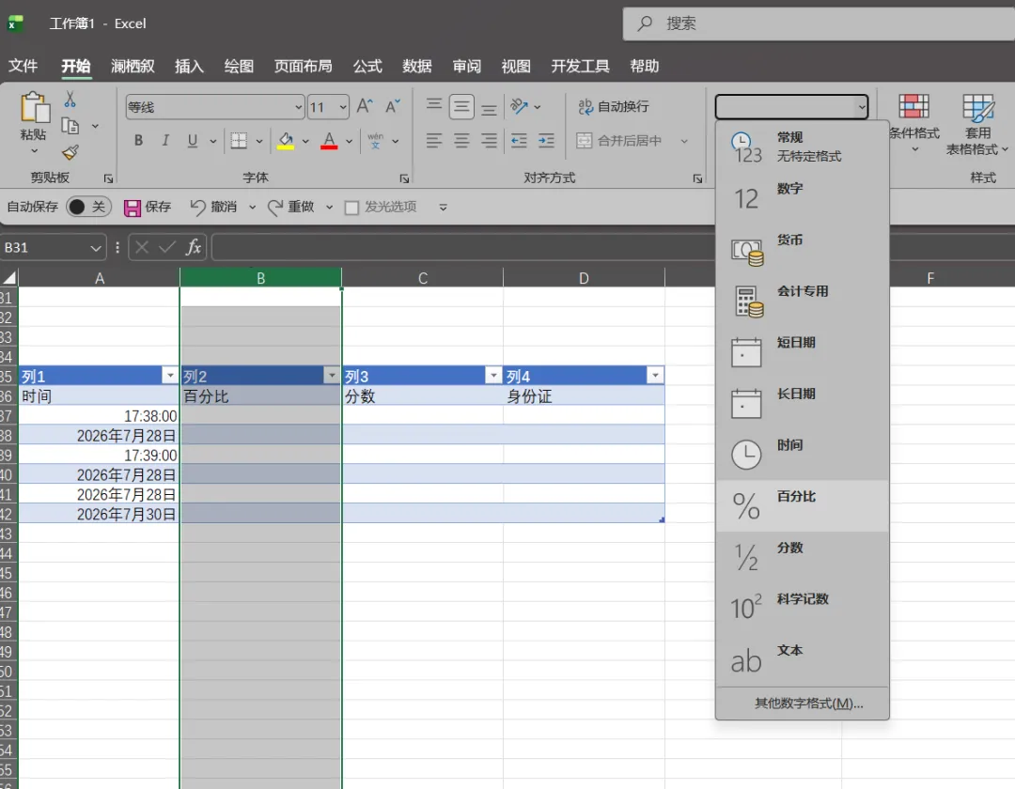This screenshot has width=1015, height=789.
Task: Click the 搜索 search box
Action: [x=819, y=23]
